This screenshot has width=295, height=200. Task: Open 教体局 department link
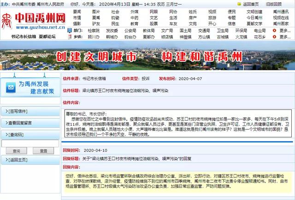148,30
